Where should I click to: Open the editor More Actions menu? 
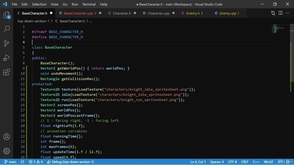pos(288,13)
